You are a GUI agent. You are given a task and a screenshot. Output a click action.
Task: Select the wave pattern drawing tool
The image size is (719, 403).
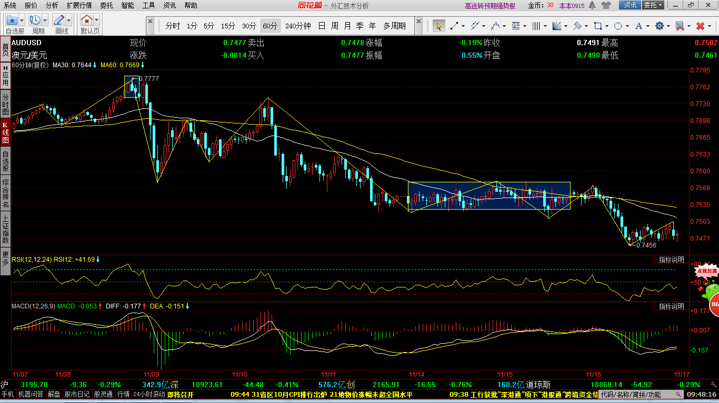(495, 26)
